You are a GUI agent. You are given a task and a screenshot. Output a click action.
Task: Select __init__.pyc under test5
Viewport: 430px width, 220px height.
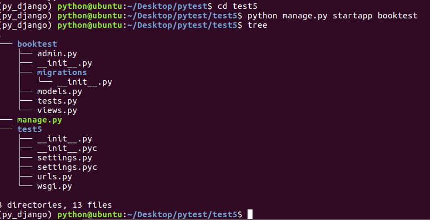67,148
